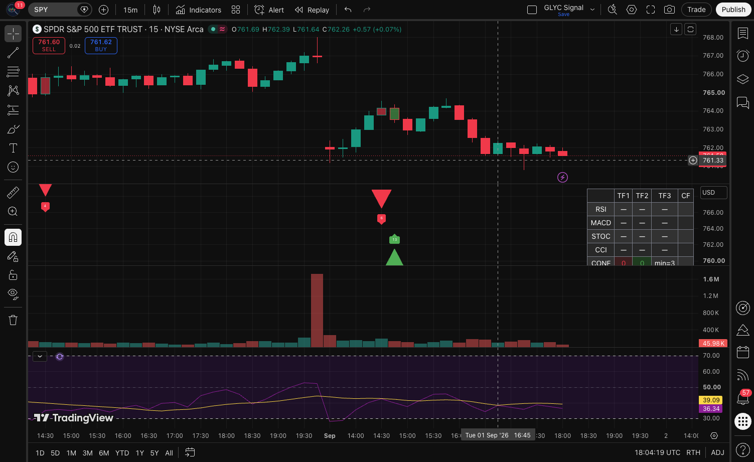Open GLYC Signal layout dropdown
This screenshot has height=462, width=754.
tap(592, 10)
